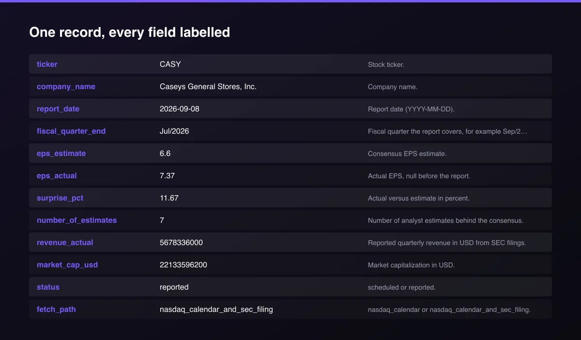Select the 6.6 estimate value
Viewport: 581px width, 340px height.
165,154
